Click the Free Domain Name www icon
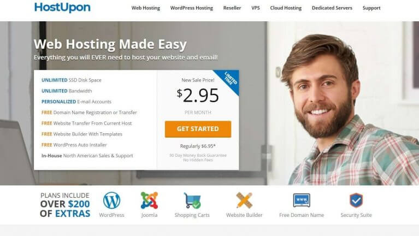 point(302,200)
